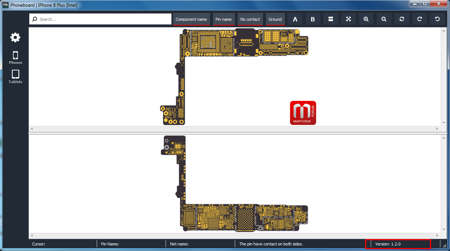
Task: Zoom out with the magnifier minus
Action: point(384,19)
